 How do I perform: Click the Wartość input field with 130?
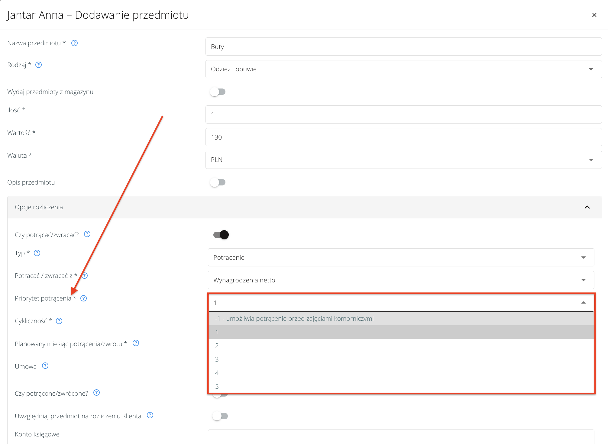[x=403, y=137]
